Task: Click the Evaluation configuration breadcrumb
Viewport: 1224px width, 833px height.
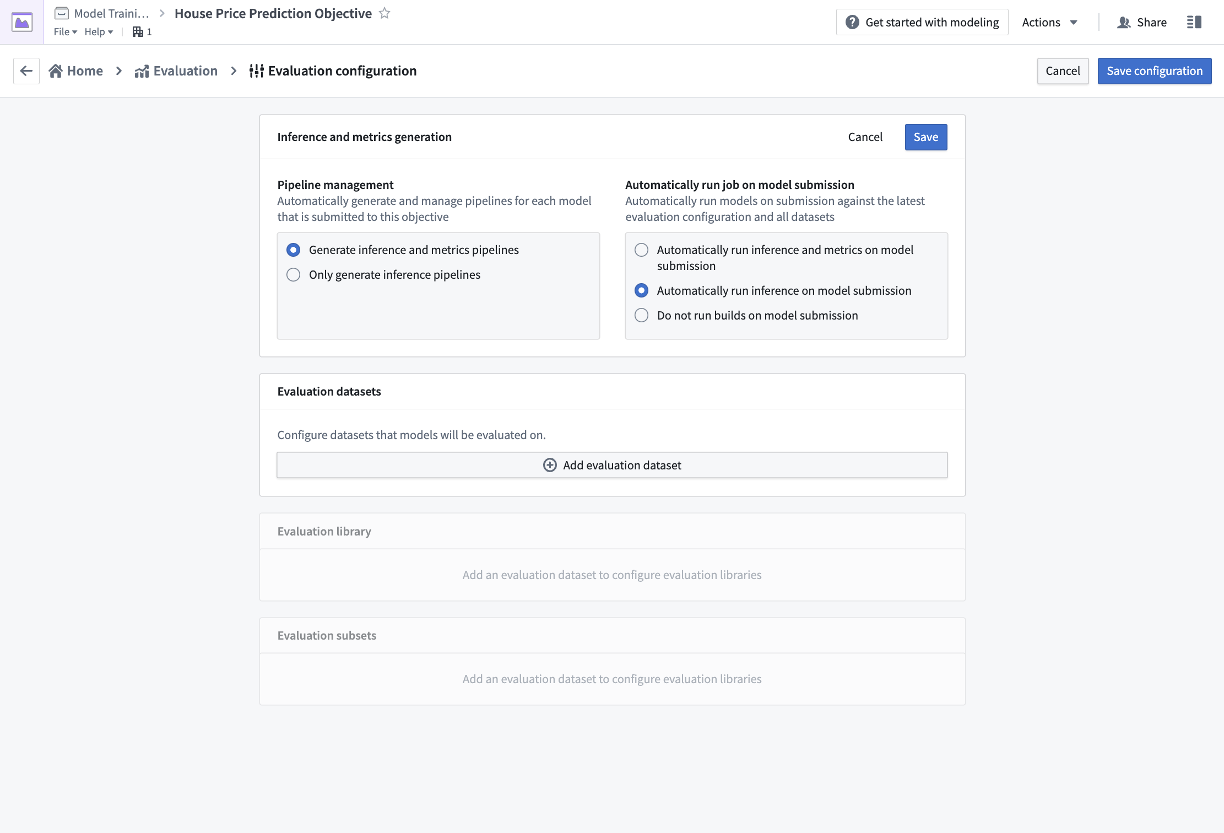Action: point(333,71)
